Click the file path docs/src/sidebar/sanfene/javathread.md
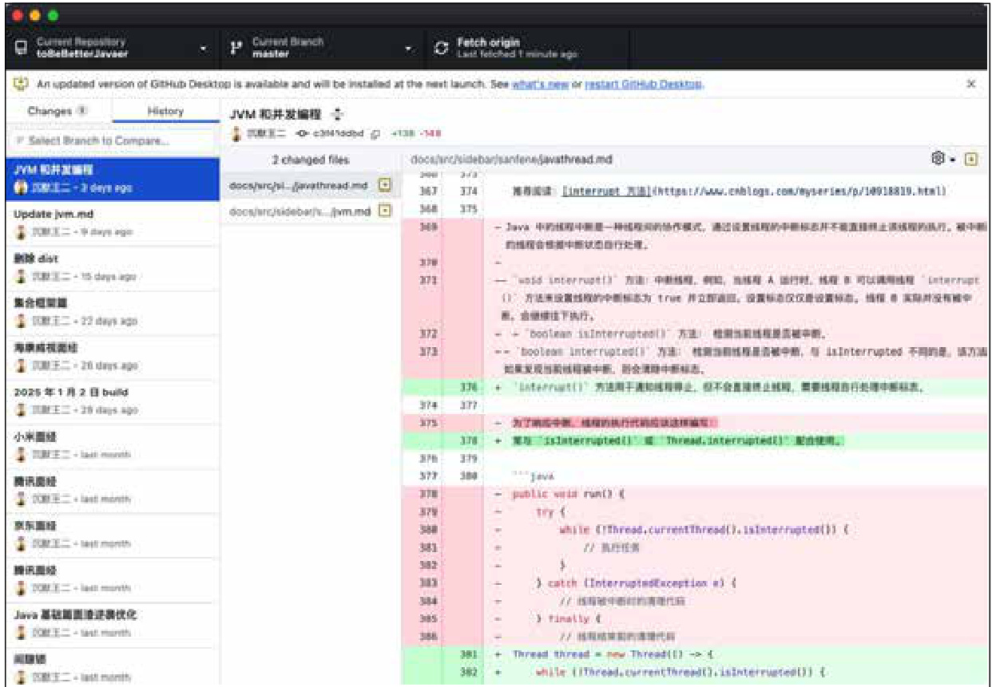The image size is (992, 687). tap(511, 160)
